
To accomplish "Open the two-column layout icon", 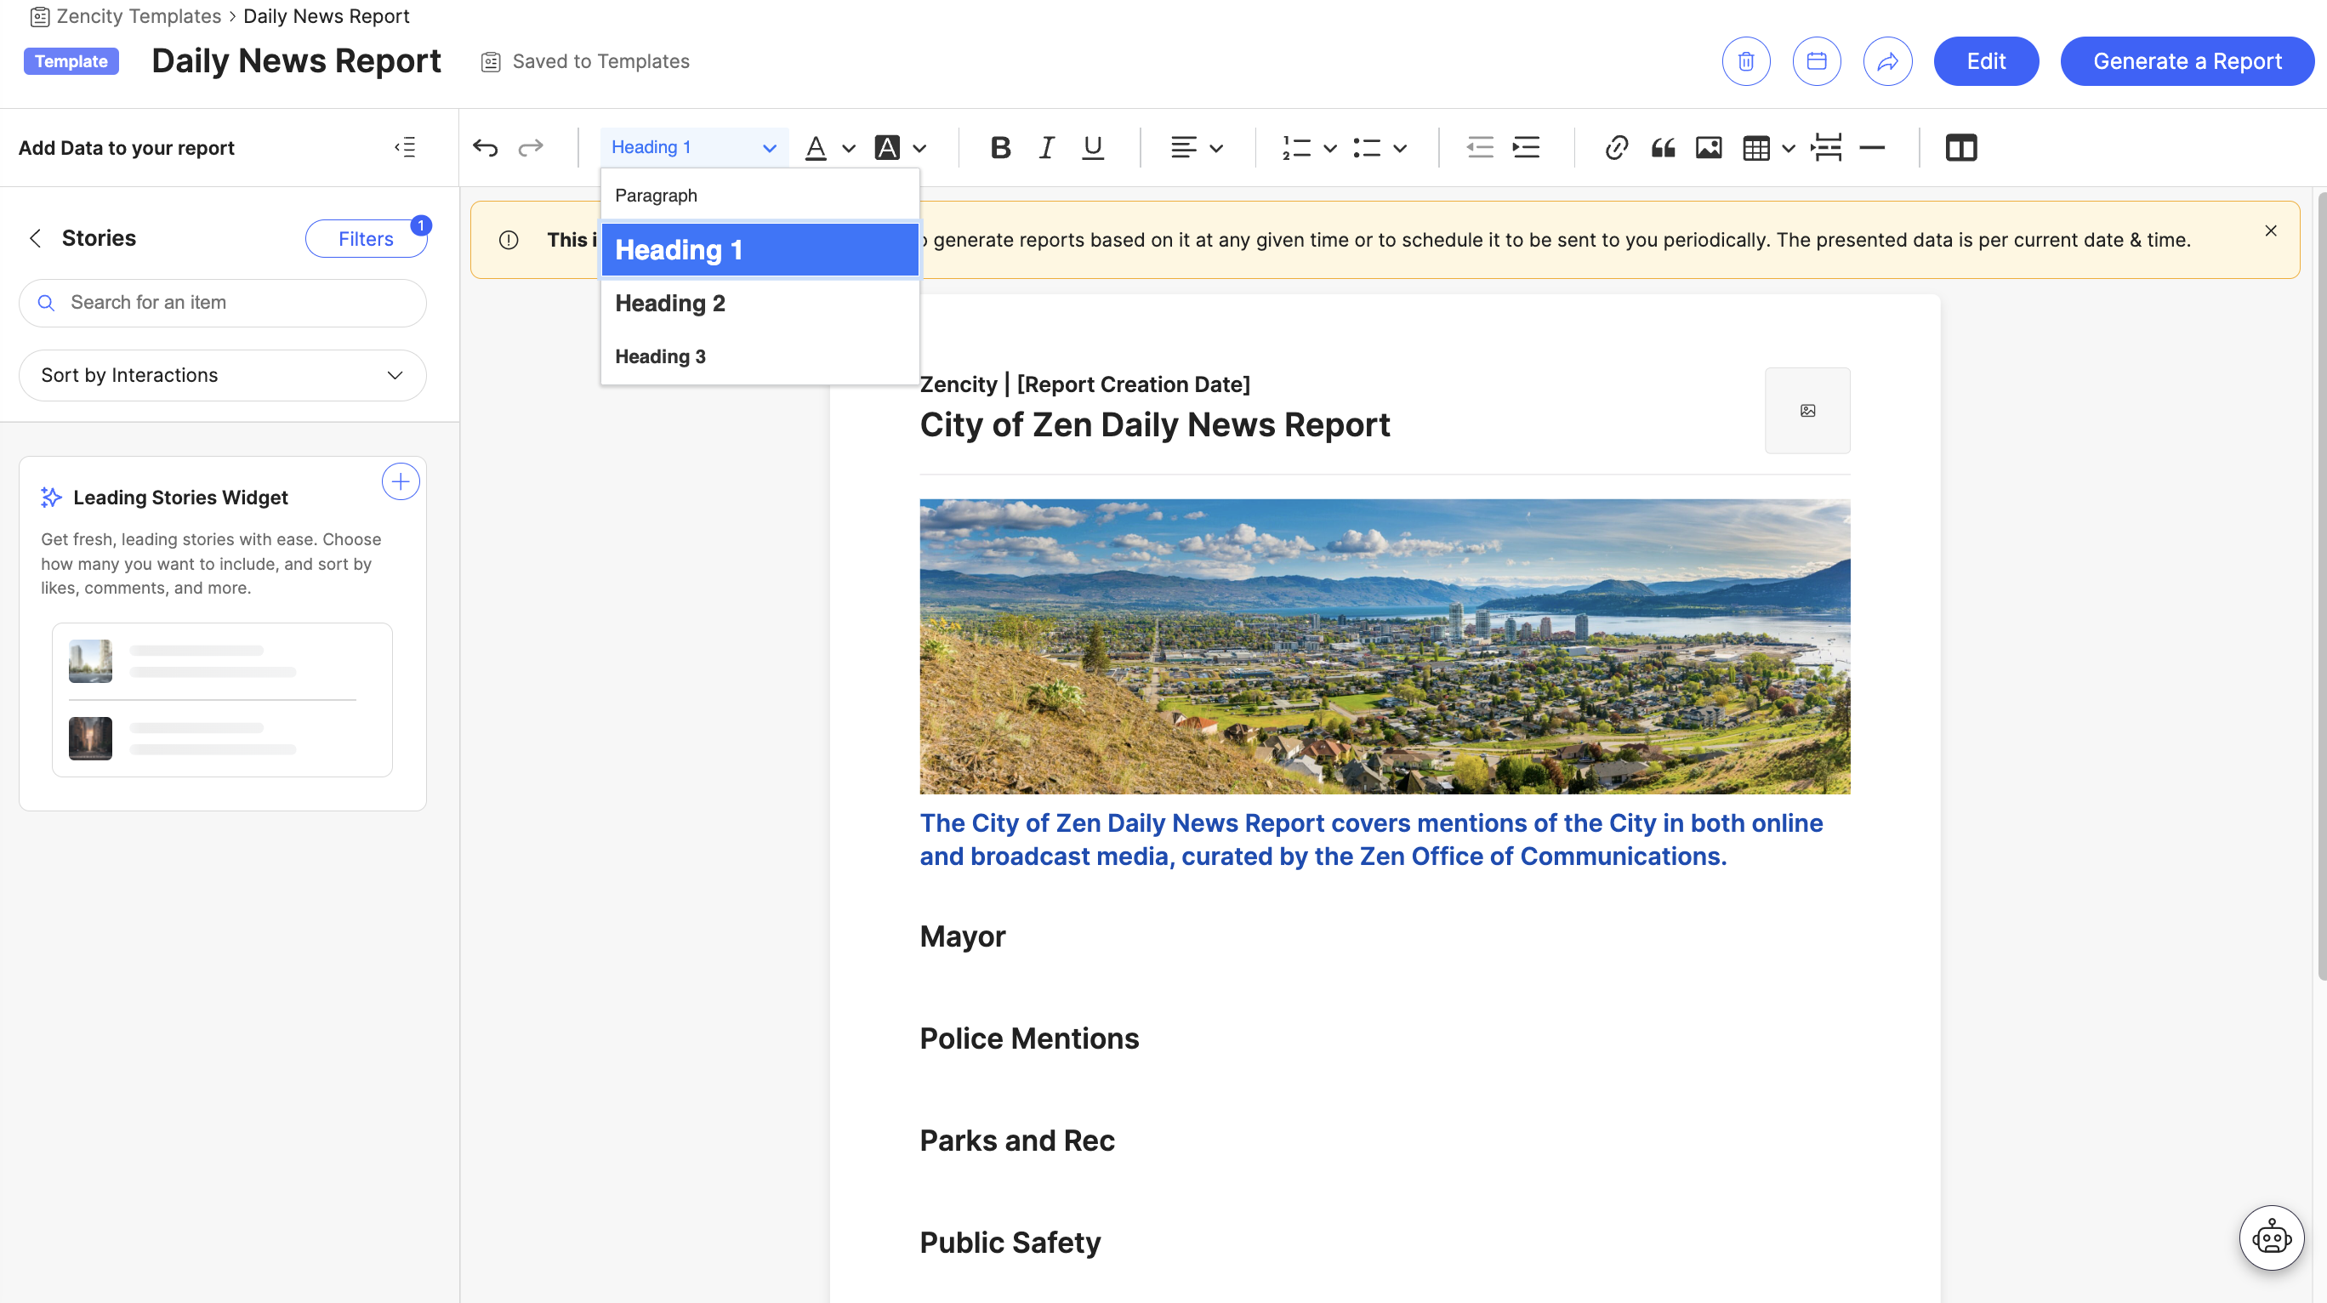I will coord(1961,147).
